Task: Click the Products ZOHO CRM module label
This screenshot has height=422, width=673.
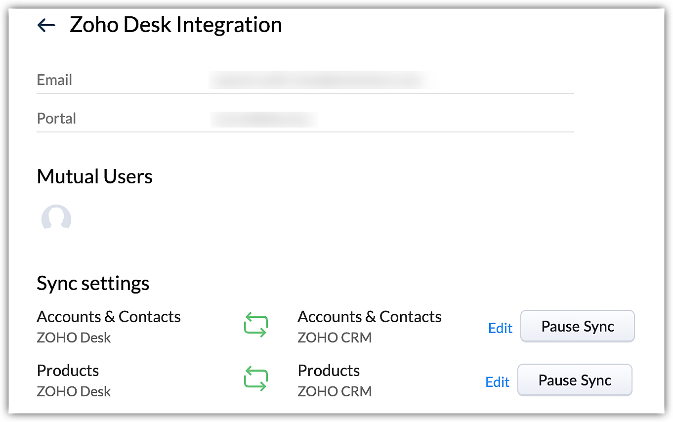Action: 329,371
